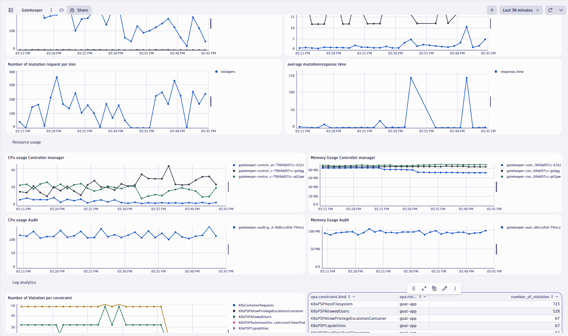
Task: Click memory legend color dot for 84dd97cc-gx6gg
Action: click(502, 171)
